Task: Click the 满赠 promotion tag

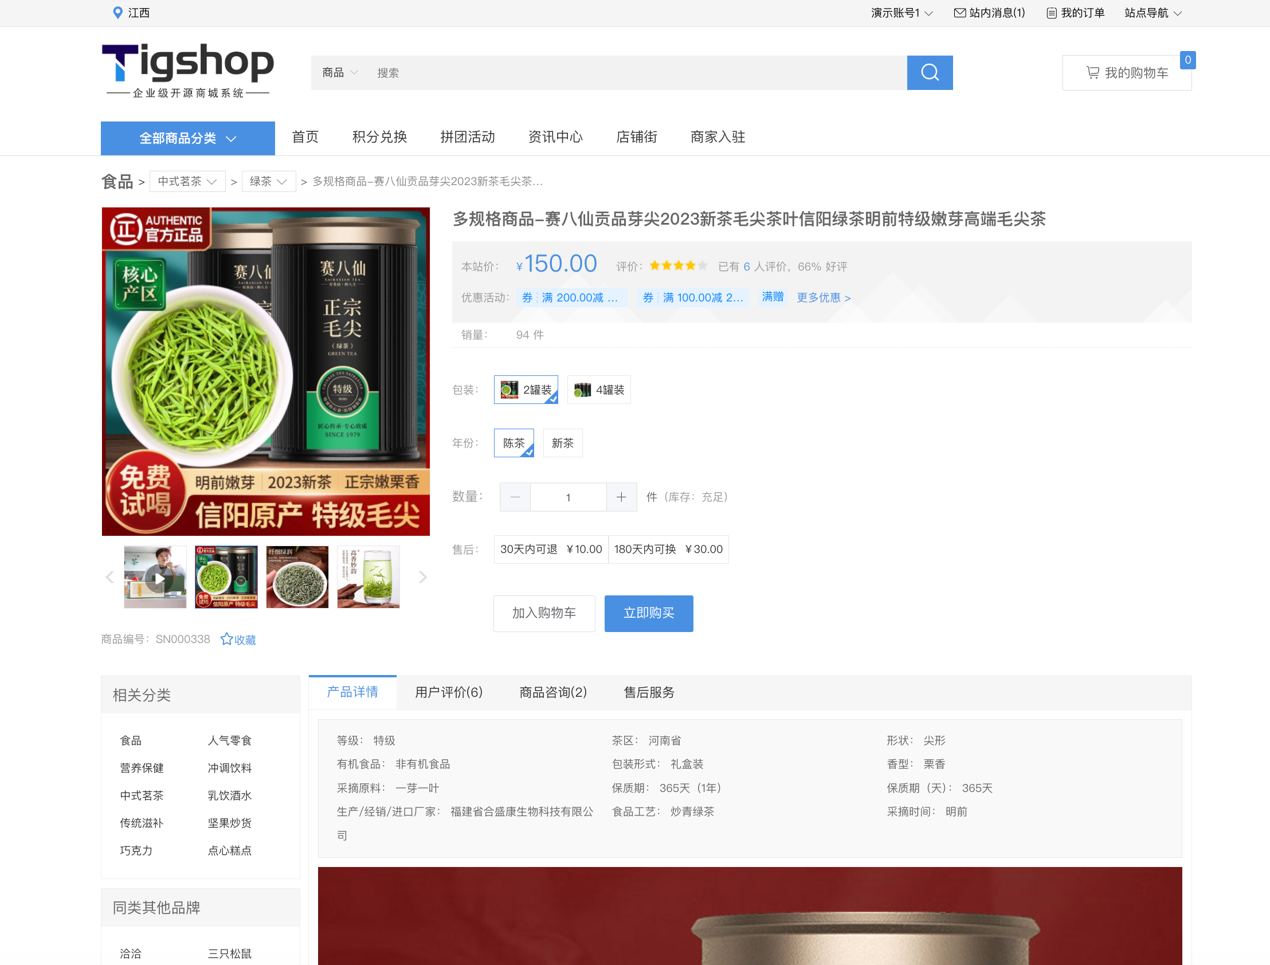Action: click(773, 296)
